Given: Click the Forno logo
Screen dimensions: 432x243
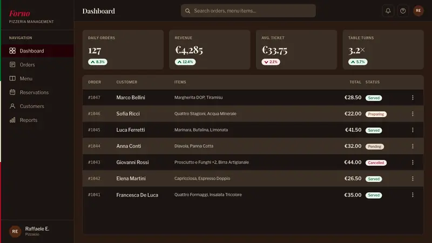Looking at the screenshot, I should (x=19, y=13).
